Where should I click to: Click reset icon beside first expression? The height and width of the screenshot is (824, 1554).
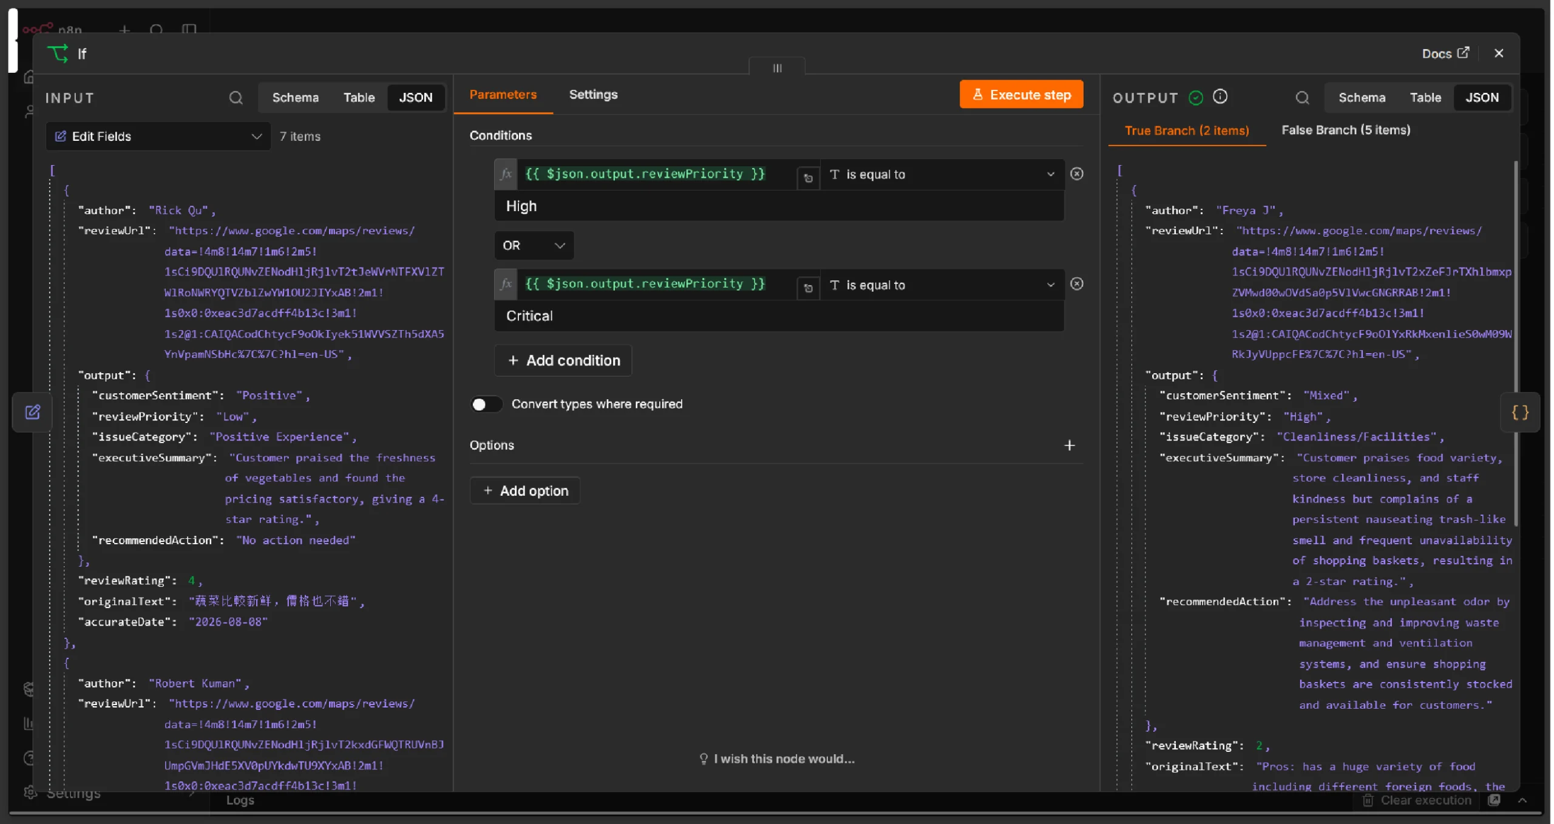[807, 178]
